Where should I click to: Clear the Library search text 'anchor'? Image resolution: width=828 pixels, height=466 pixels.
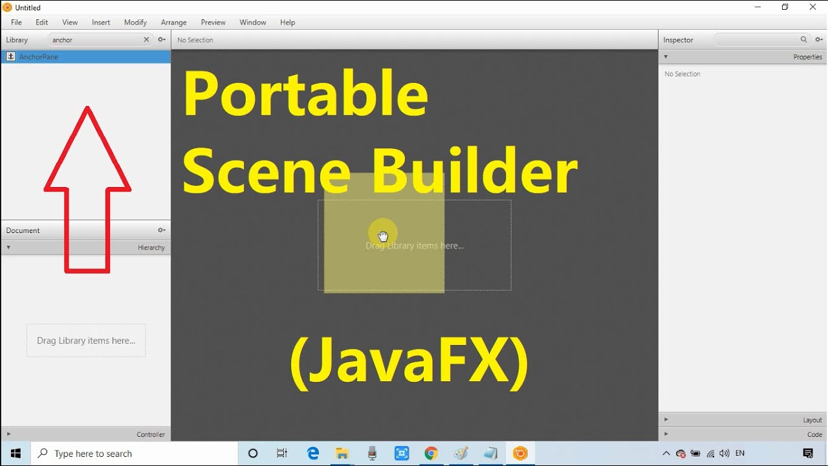tap(146, 39)
